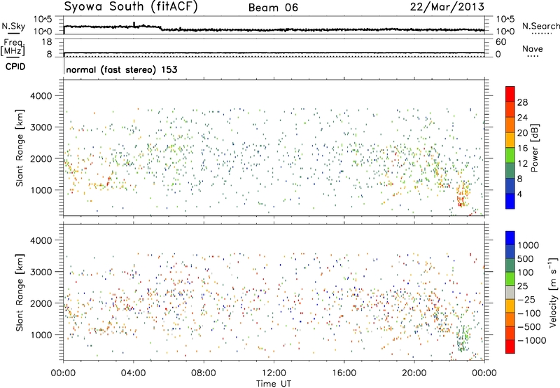
Task: Click the '28' label on Power color bar
Action: pyautogui.click(x=522, y=102)
